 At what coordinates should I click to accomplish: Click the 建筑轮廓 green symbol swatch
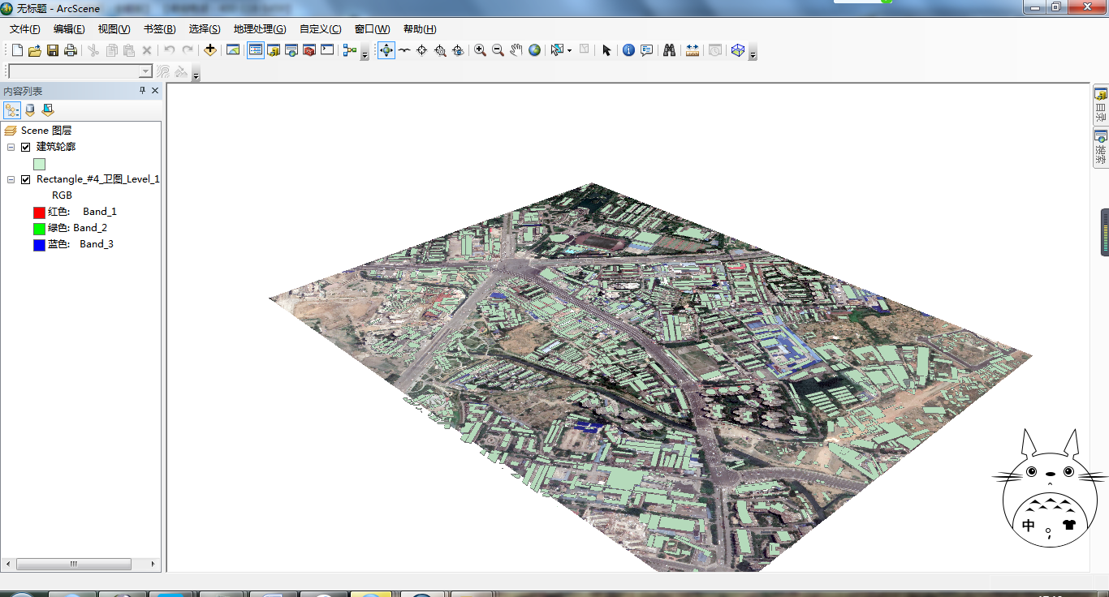pos(39,162)
